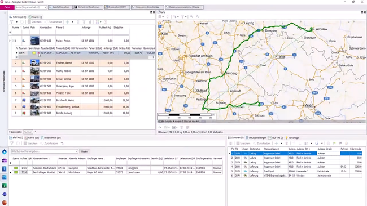Open the add dropdown arrow in the Fahrzeuge toolbar
The width and height of the screenshot is (367, 206).
point(73,22)
